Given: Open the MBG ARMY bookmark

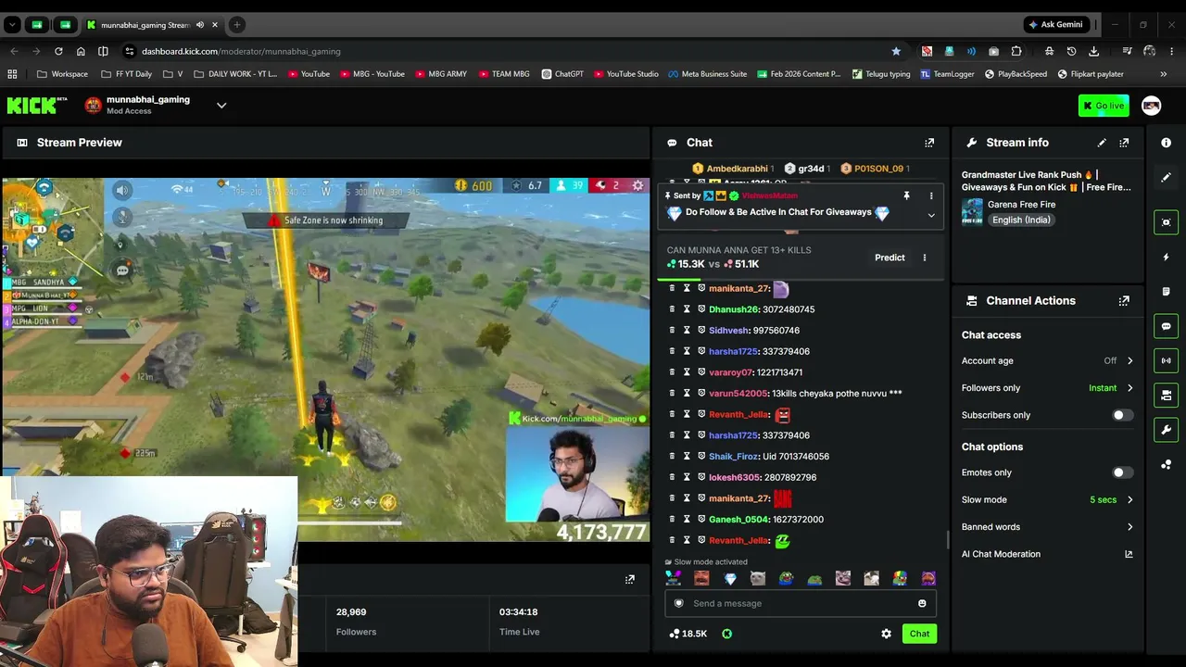Looking at the screenshot, I should tap(441, 74).
